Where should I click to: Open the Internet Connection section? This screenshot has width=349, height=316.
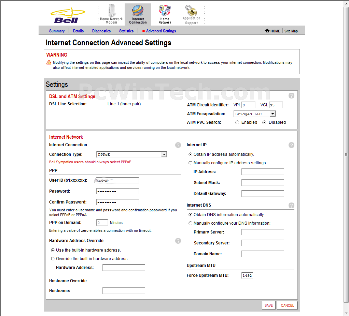click(x=138, y=14)
